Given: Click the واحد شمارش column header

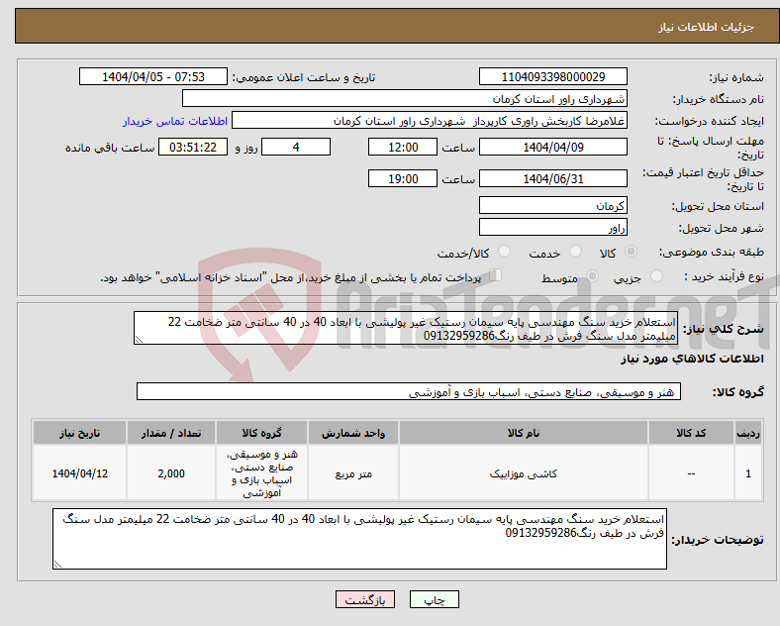Looking at the screenshot, I should (353, 433).
